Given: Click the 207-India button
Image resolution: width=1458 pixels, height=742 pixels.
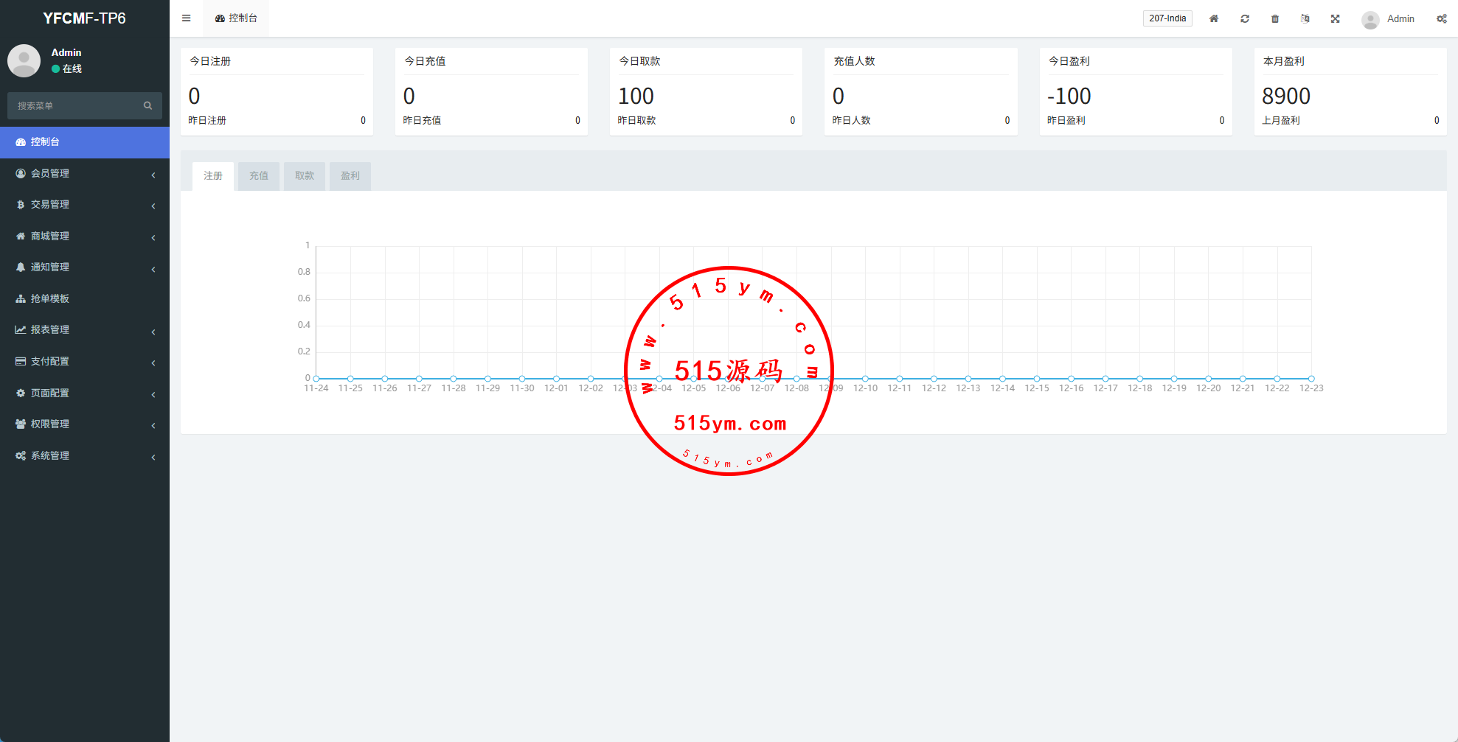Looking at the screenshot, I should pos(1167,18).
